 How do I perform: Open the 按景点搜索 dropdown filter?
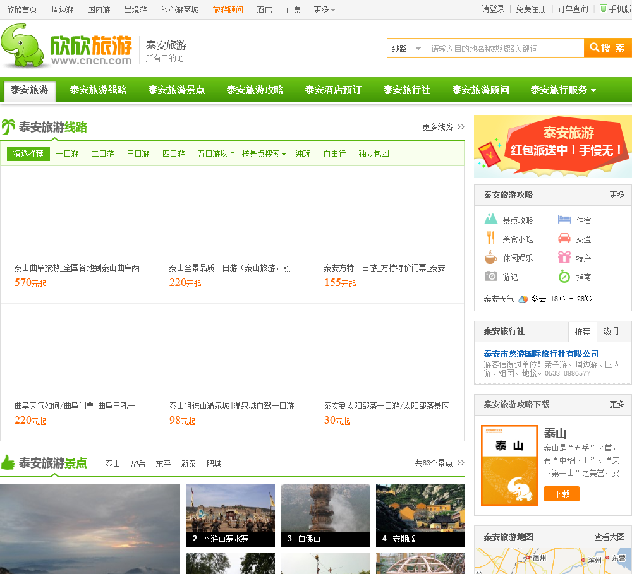264,153
